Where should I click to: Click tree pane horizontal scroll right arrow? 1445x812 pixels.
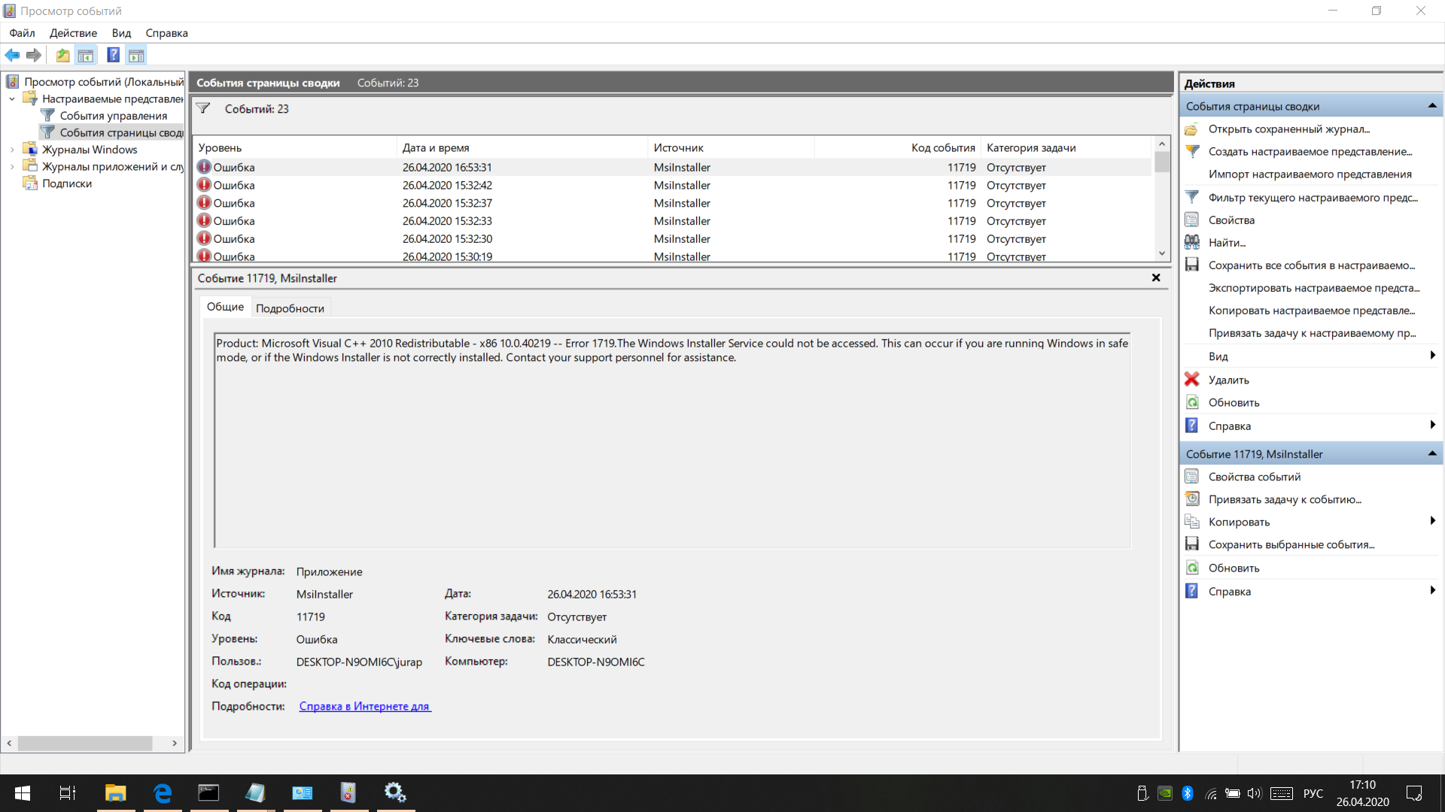(x=175, y=743)
